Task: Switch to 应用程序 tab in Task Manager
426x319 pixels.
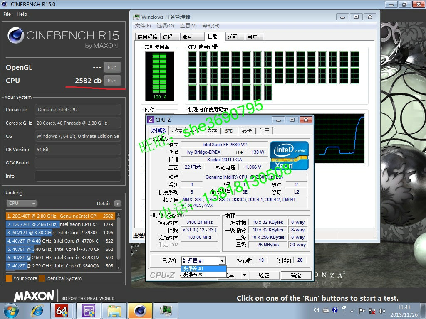Action: click(x=148, y=37)
